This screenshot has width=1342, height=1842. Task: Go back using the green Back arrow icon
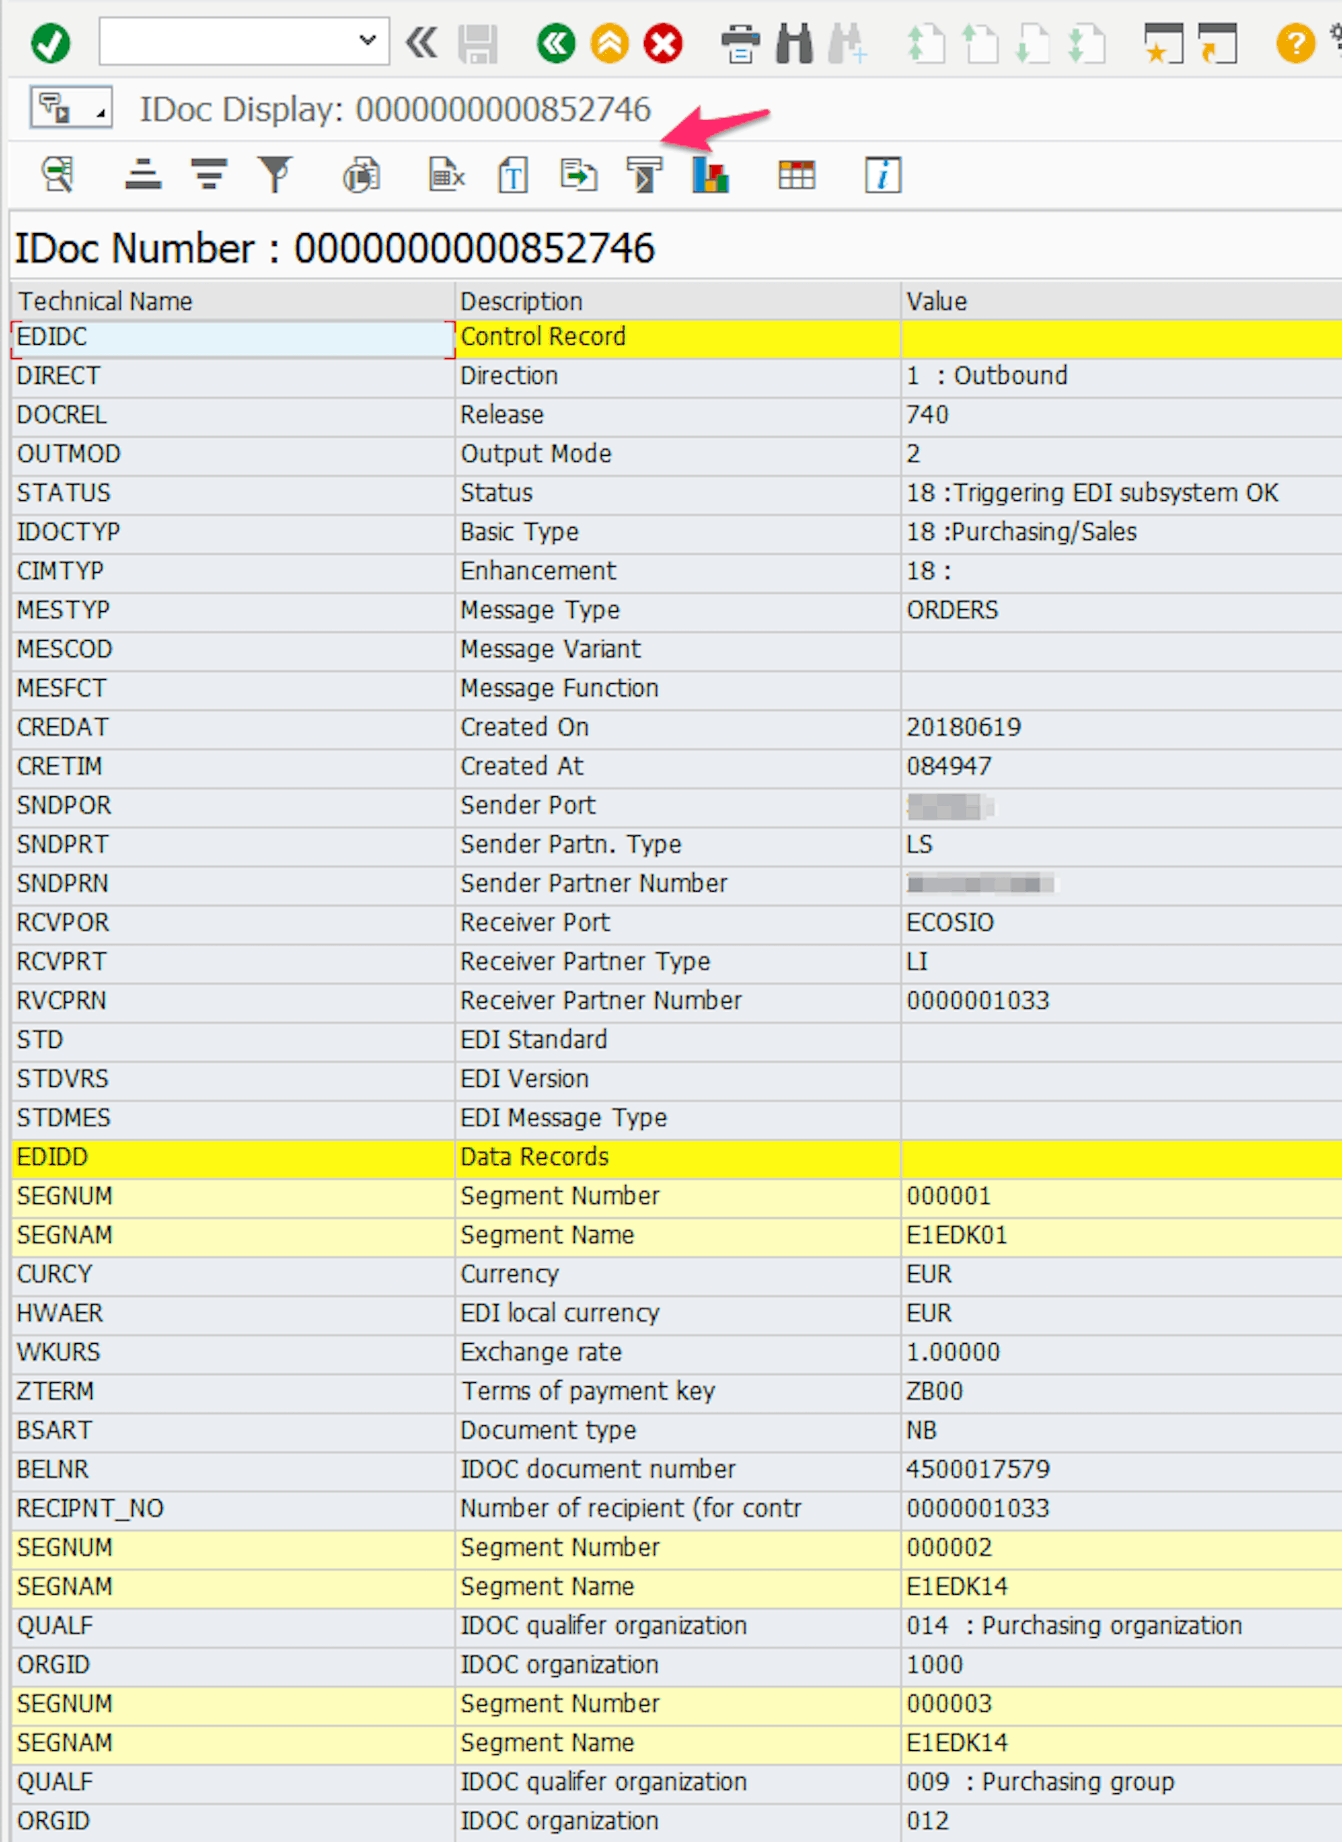tap(557, 42)
